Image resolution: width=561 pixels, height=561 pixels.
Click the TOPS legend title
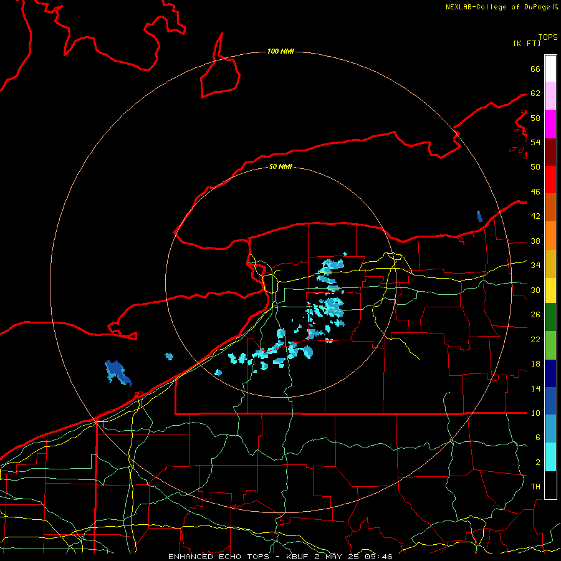[548, 37]
